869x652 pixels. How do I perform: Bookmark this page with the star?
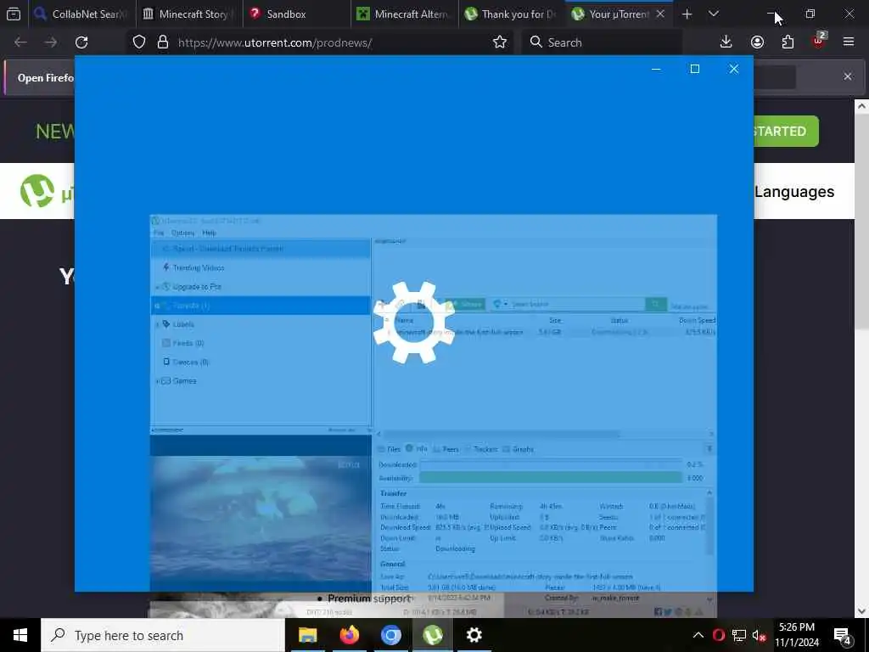point(499,42)
